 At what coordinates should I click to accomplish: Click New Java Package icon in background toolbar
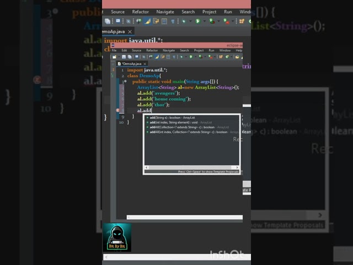click(x=242, y=21)
